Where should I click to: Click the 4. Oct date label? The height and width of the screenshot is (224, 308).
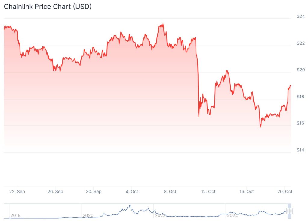coord(132,191)
